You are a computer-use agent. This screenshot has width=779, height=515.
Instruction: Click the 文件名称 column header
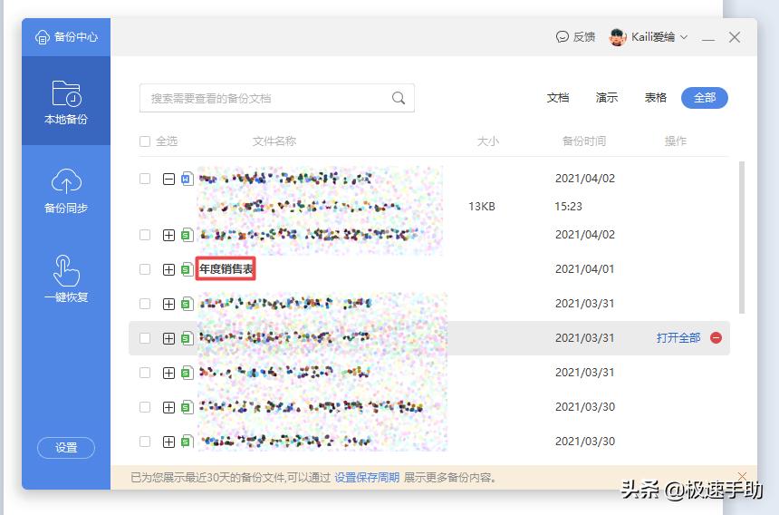click(274, 141)
